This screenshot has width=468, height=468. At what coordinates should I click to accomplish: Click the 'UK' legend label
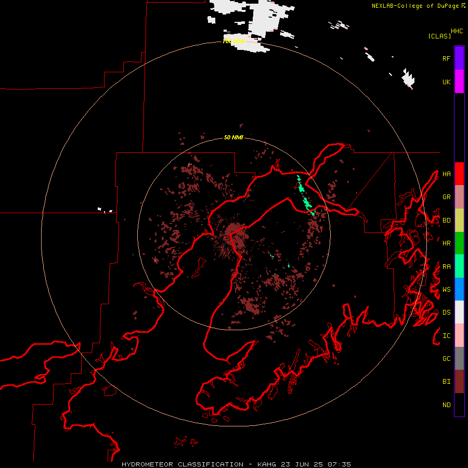tap(446, 82)
